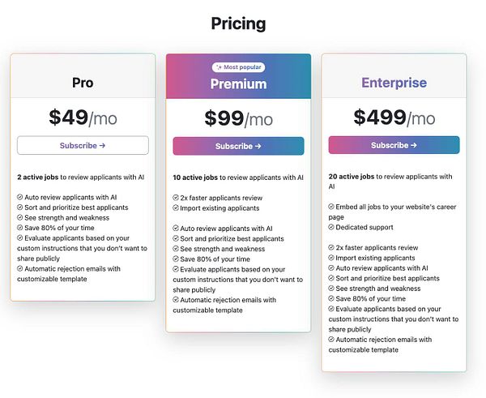Click the Pricing page heading

tap(238, 24)
